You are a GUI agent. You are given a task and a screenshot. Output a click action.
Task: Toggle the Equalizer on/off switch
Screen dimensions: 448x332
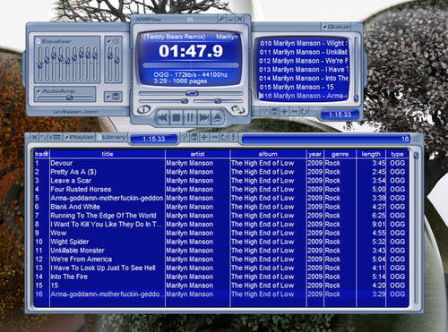39,41
